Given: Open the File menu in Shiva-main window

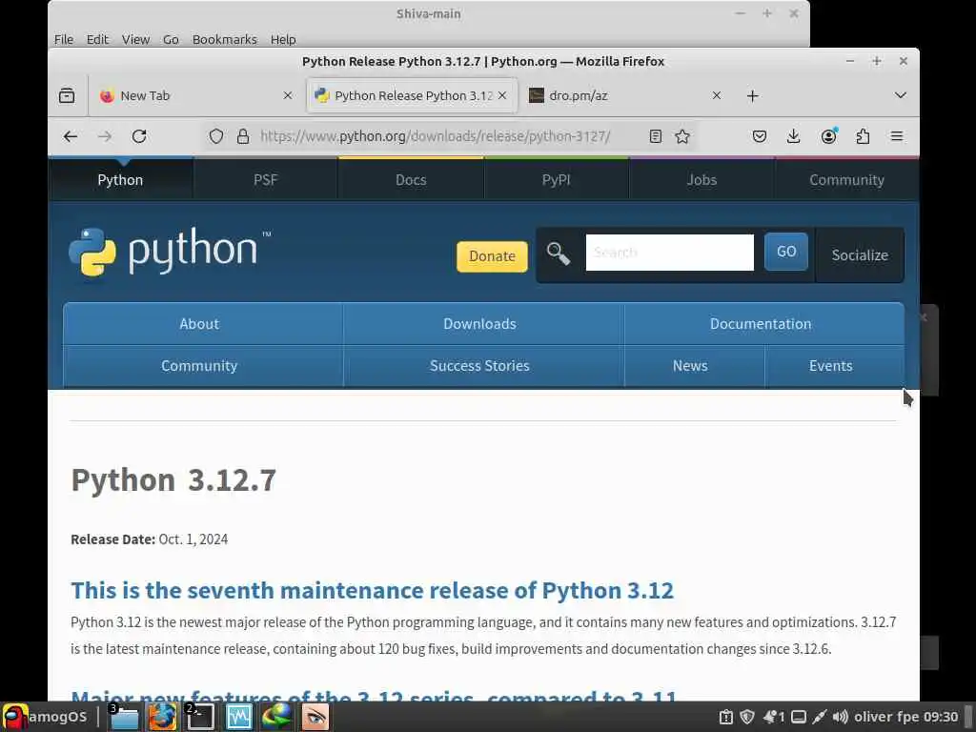Looking at the screenshot, I should [64, 39].
